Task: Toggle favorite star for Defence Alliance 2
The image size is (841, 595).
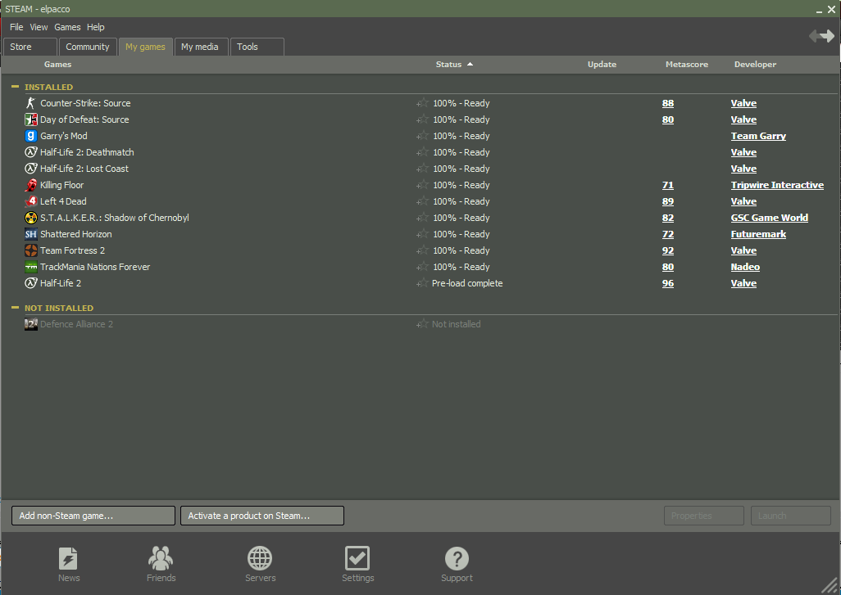Action: pyautogui.click(x=423, y=323)
